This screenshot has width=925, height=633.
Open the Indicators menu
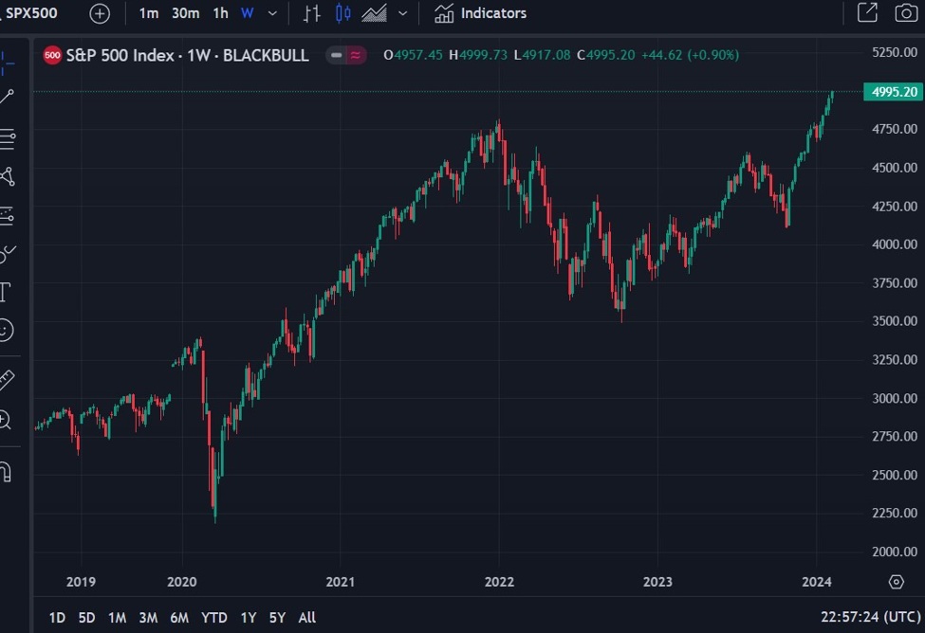(480, 13)
